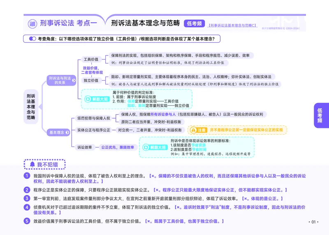
Task: Click the example line about 刑事和解制度
Action: [195, 84]
